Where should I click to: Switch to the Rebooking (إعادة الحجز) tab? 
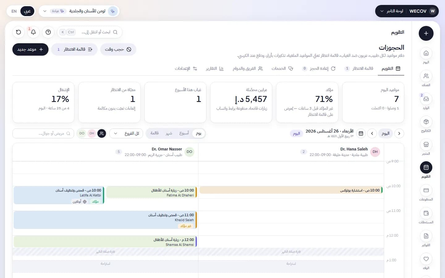[x=319, y=69]
